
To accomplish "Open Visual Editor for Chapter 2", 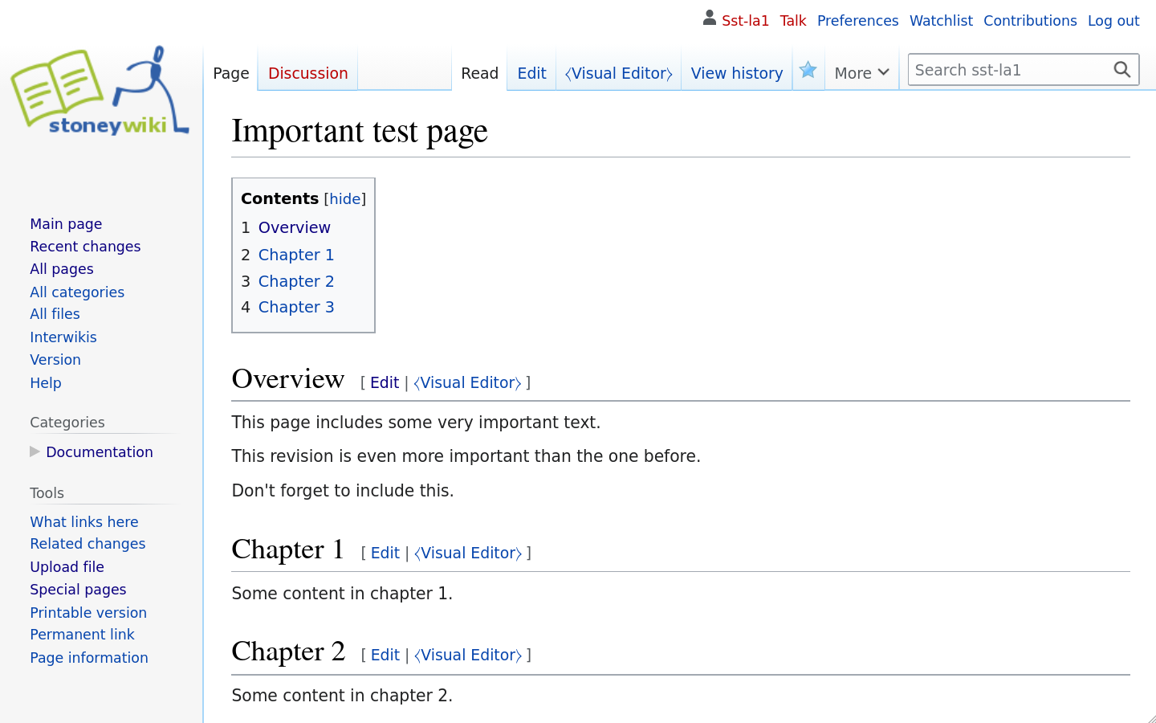I will tap(468, 655).
